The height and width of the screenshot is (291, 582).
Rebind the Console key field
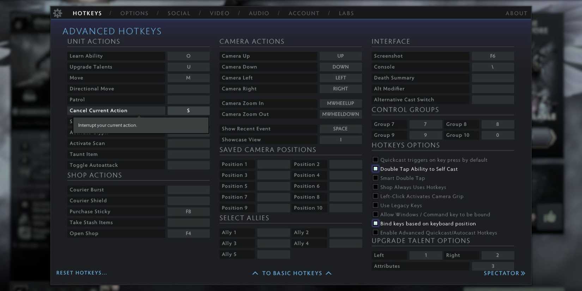[x=493, y=67]
